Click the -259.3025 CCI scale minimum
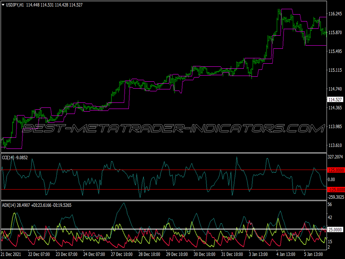This screenshot has height=259, width=345. click(336, 197)
